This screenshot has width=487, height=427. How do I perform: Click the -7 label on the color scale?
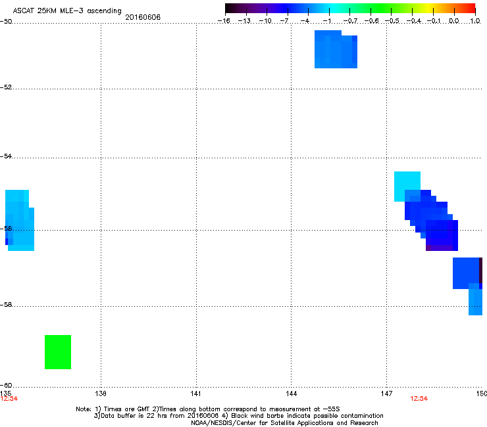pos(284,21)
